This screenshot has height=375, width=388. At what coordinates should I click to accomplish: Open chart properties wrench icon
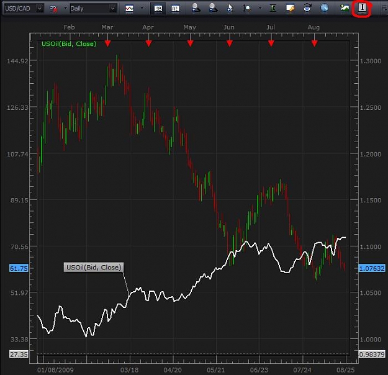point(290,8)
